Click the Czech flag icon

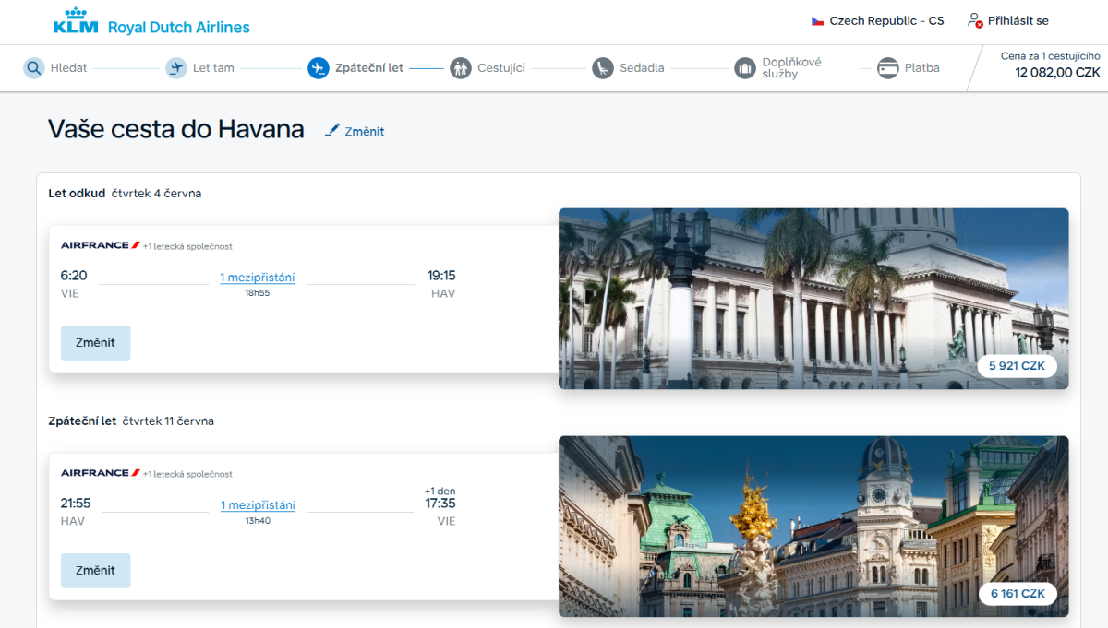point(817,21)
